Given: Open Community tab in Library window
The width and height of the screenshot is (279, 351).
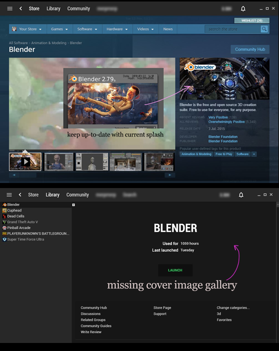Looking at the screenshot, I should 78,195.
